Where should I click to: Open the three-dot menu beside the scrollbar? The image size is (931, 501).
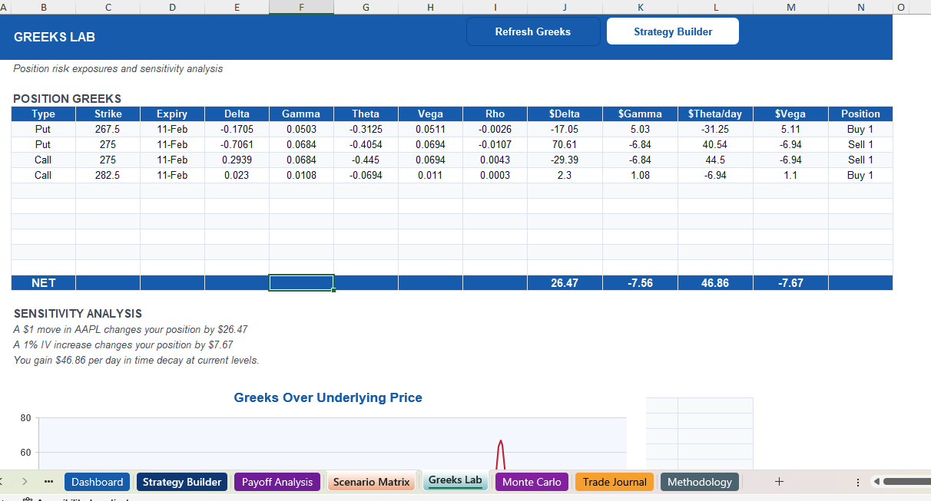tap(857, 481)
